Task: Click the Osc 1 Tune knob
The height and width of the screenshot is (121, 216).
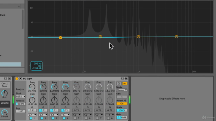Action: (x=4, y=93)
